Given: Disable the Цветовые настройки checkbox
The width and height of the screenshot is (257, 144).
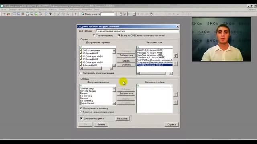Looking at the screenshot, I should coord(81,118).
